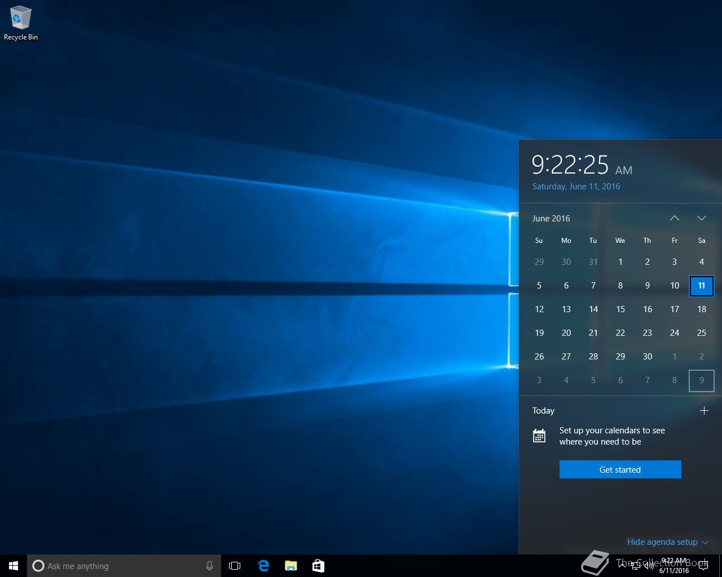
Task: Select June 14 in the calendar
Action: click(x=593, y=309)
